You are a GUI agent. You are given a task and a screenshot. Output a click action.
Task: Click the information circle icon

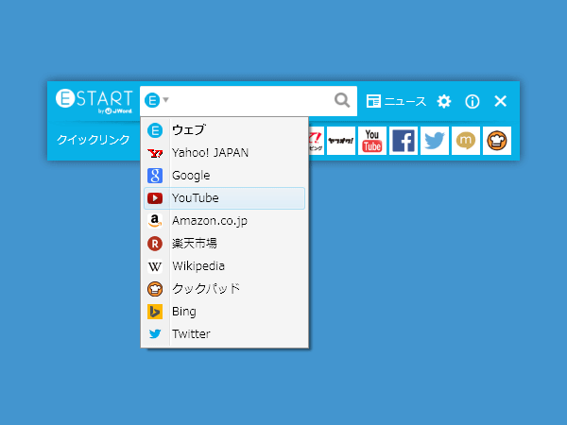[472, 102]
